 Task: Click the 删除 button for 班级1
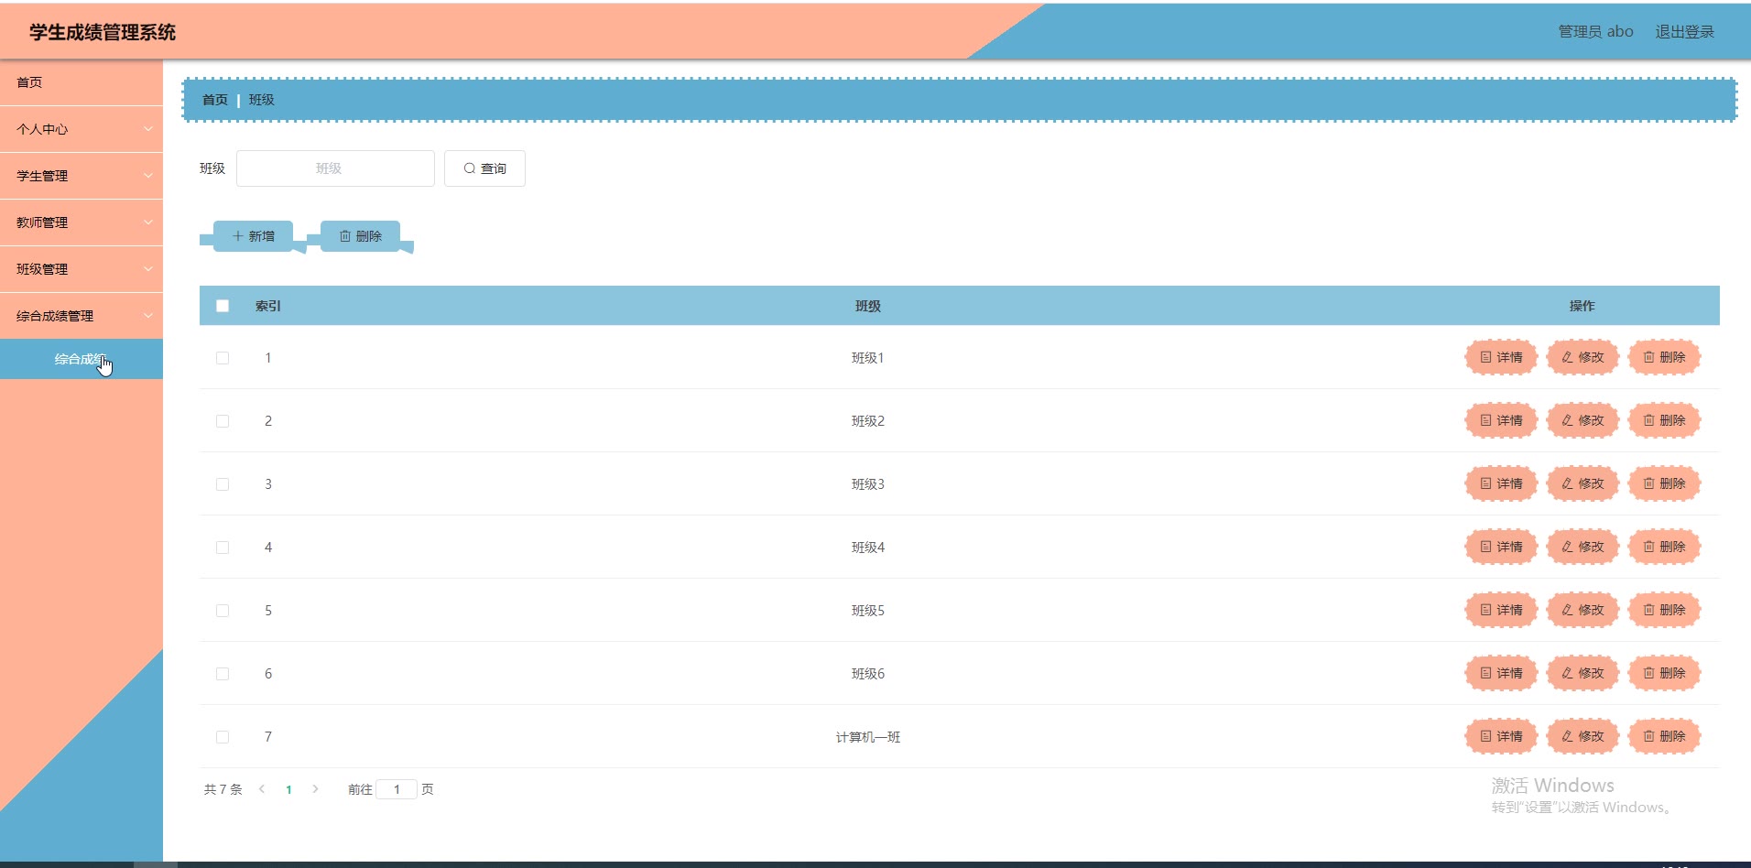tap(1664, 357)
